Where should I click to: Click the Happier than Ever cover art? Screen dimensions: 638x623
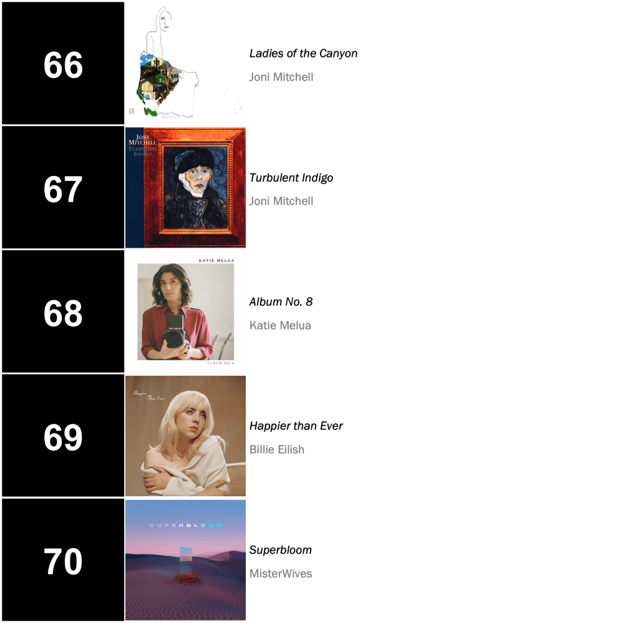pyautogui.click(x=186, y=436)
